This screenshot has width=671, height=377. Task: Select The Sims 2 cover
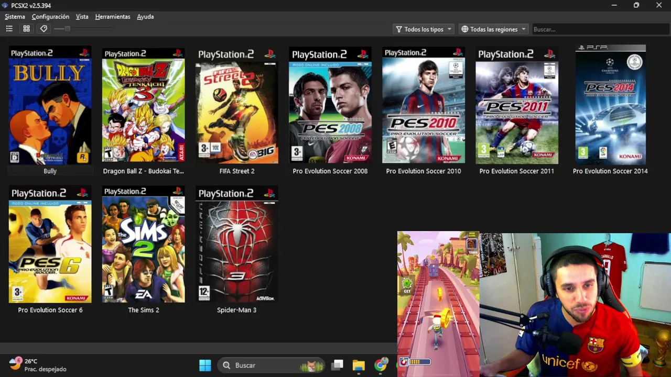coord(143,244)
